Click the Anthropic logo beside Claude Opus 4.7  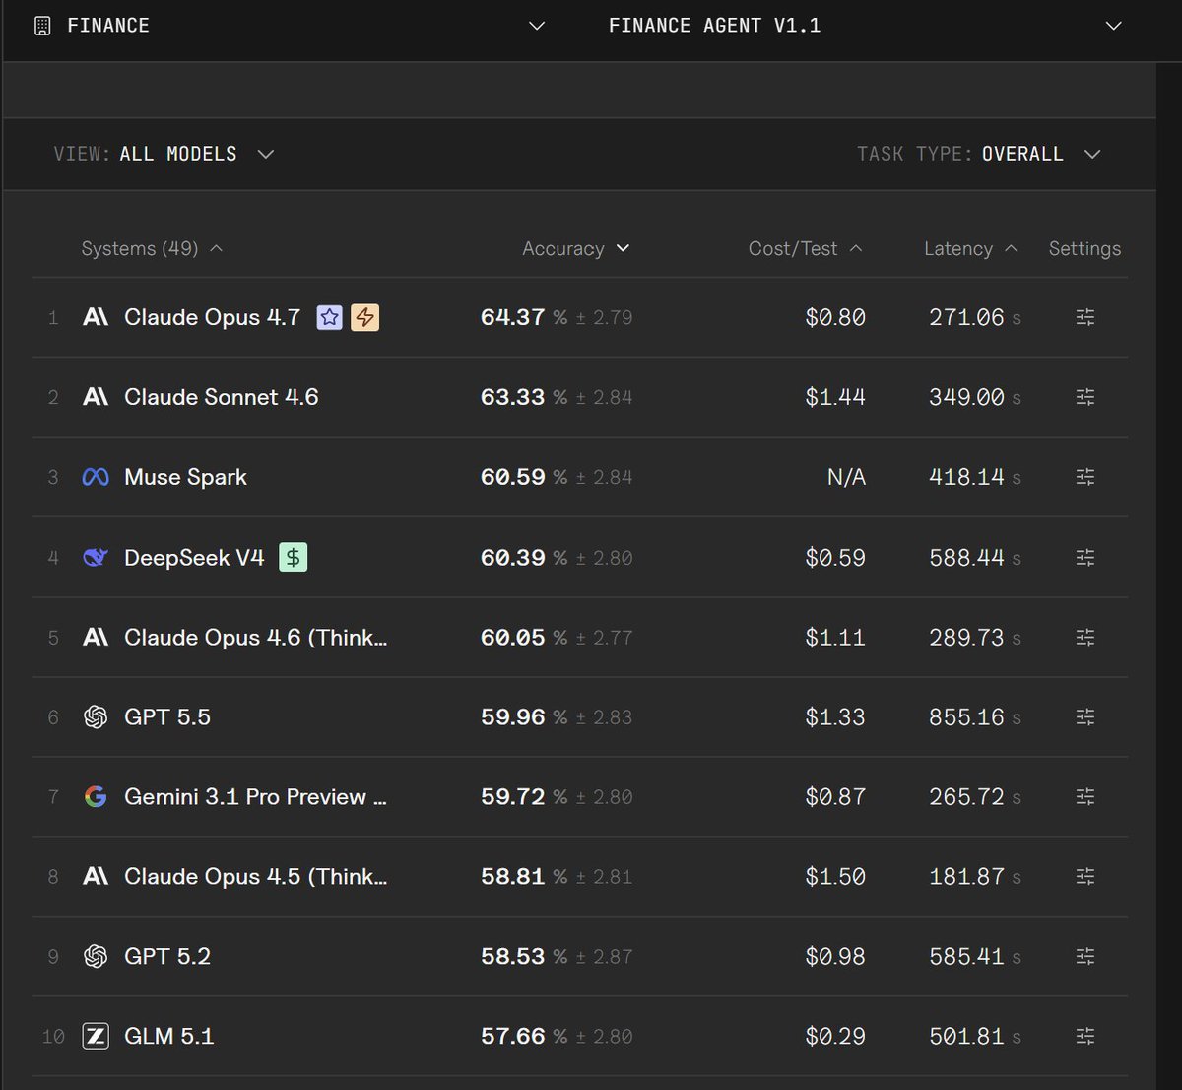[96, 317]
